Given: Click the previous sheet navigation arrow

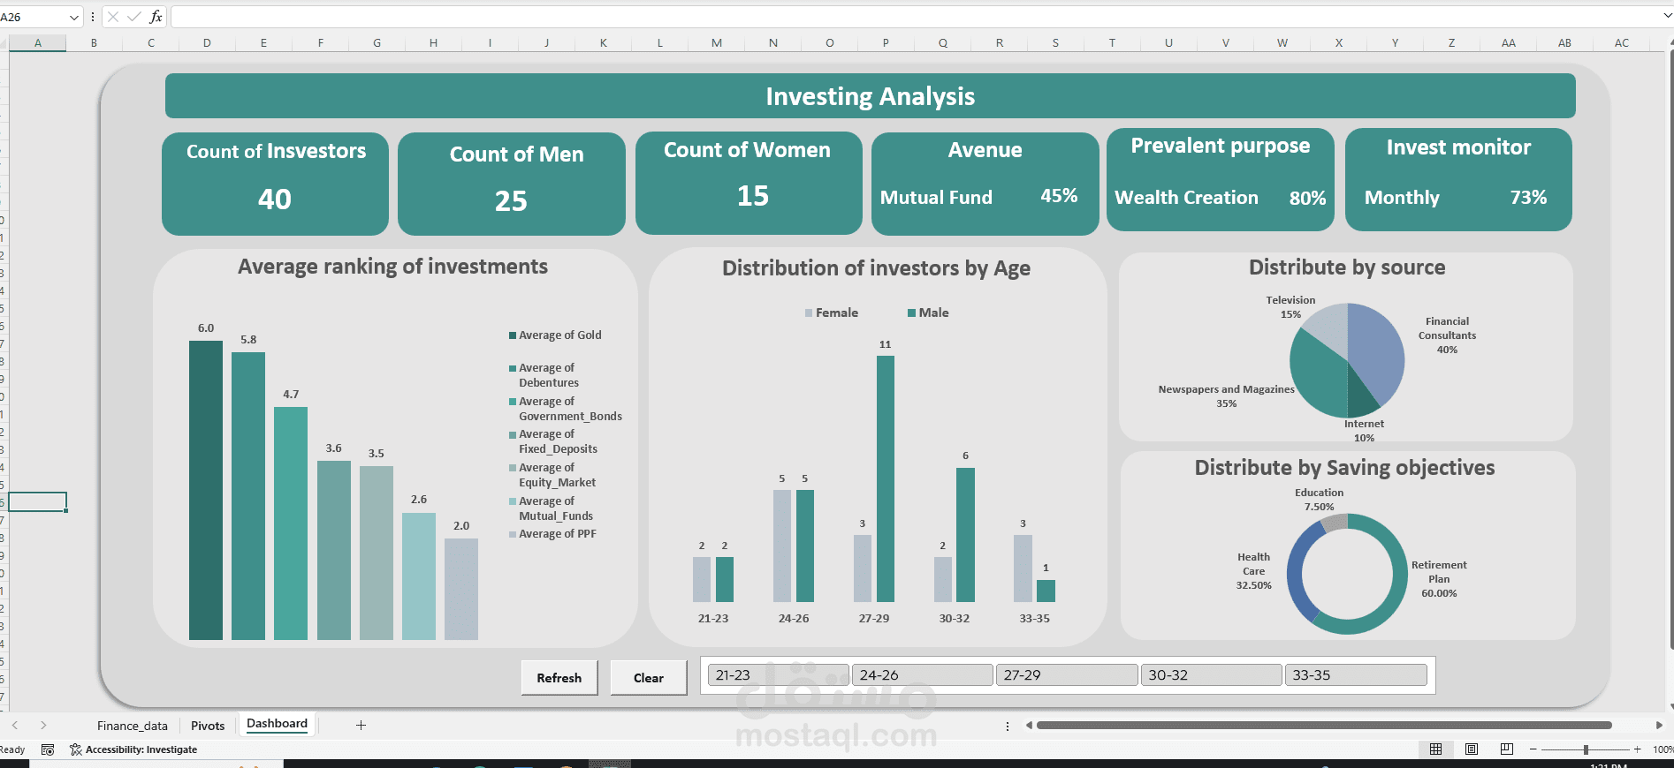Looking at the screenshot, I should pyautogui.click(x=15, y=725).
